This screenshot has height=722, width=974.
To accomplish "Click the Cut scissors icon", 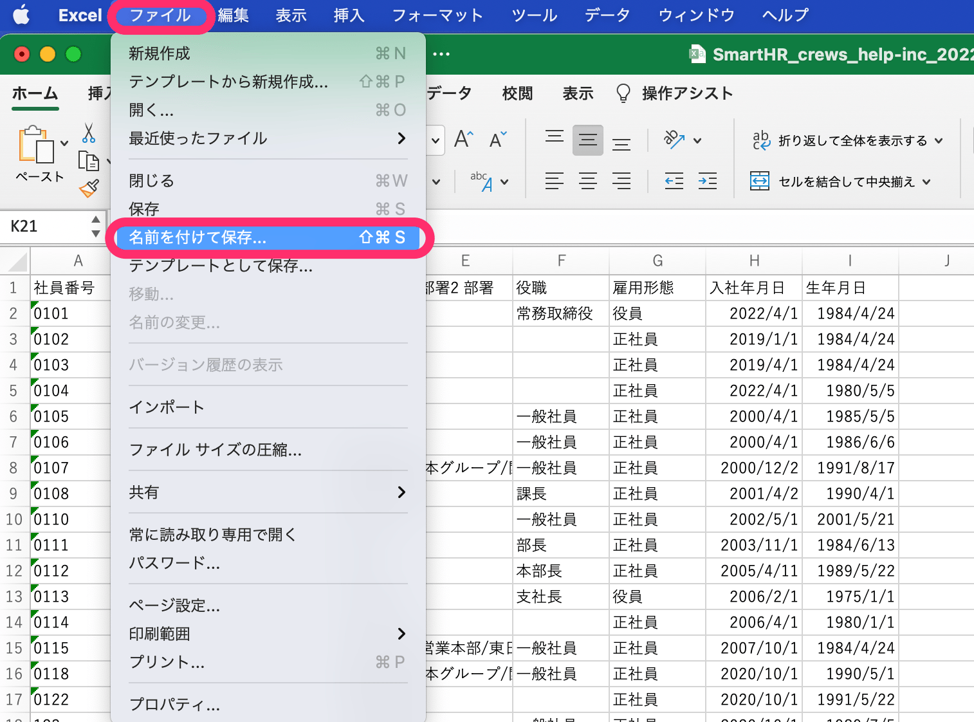I will click(x=89, y=133).
